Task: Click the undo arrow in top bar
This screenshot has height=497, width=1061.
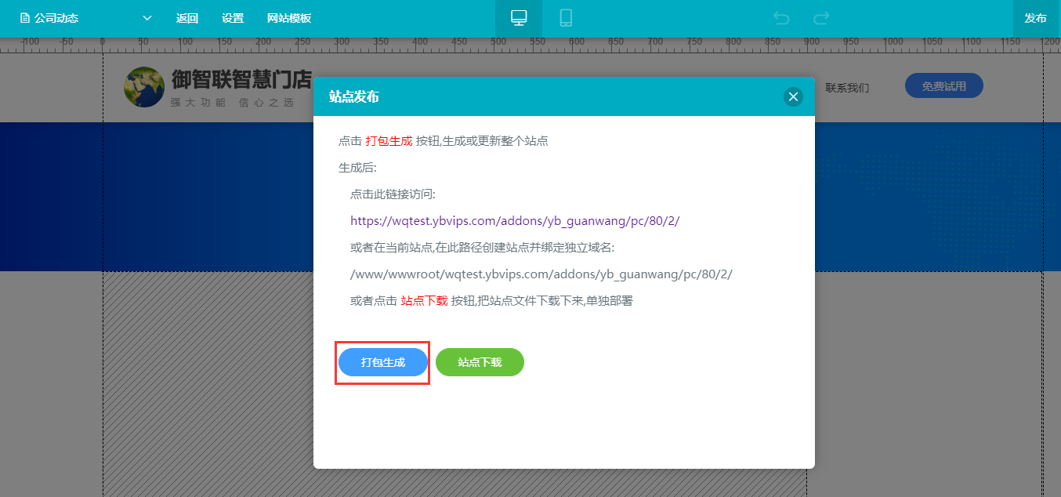Action: click(781, 18)
